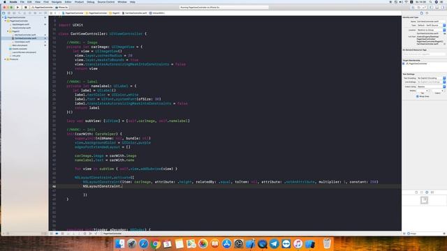The image size is (447, 251).
Task: Select the PageViewController scheme selector
Action: [x=42, y=8]
